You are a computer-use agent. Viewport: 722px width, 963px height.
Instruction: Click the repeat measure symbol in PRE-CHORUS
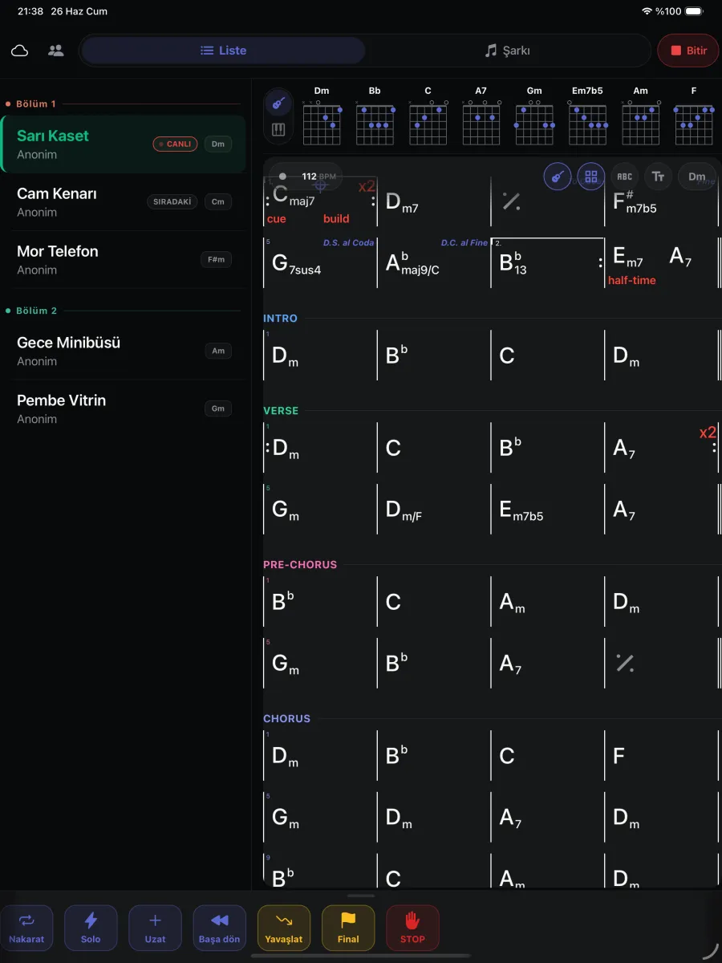point(625,663)
